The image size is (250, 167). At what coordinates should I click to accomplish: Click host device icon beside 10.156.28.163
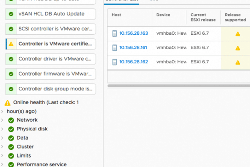click(115, 33)
